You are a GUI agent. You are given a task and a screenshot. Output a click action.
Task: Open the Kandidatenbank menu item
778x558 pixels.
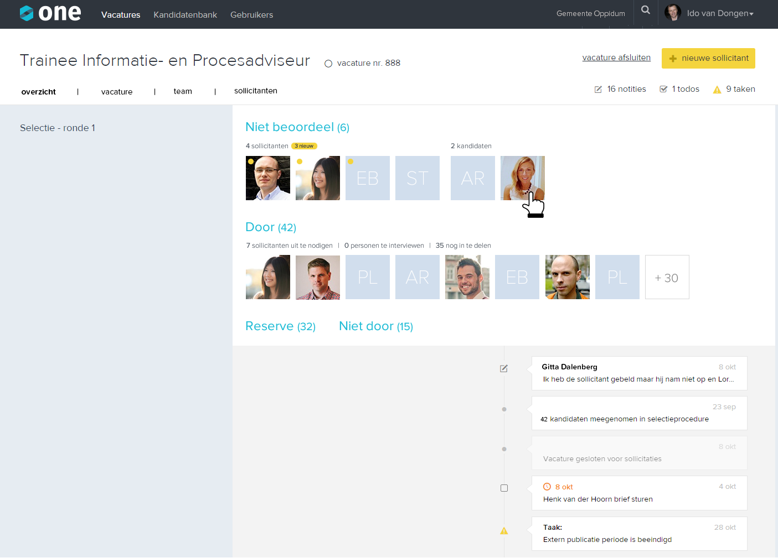tap(185, 15)
